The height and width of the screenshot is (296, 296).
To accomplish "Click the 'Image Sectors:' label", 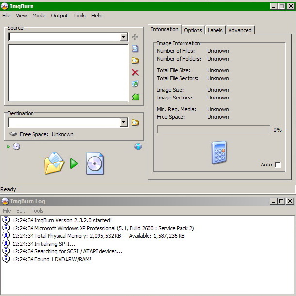I will click(174, 98).
